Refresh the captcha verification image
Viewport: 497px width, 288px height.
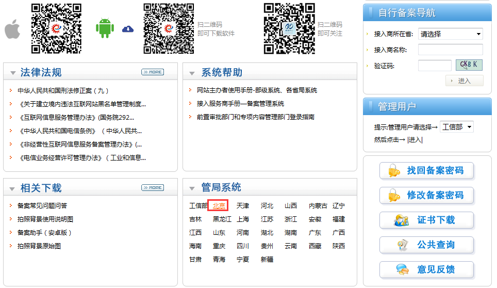click(x=469, y=65)
